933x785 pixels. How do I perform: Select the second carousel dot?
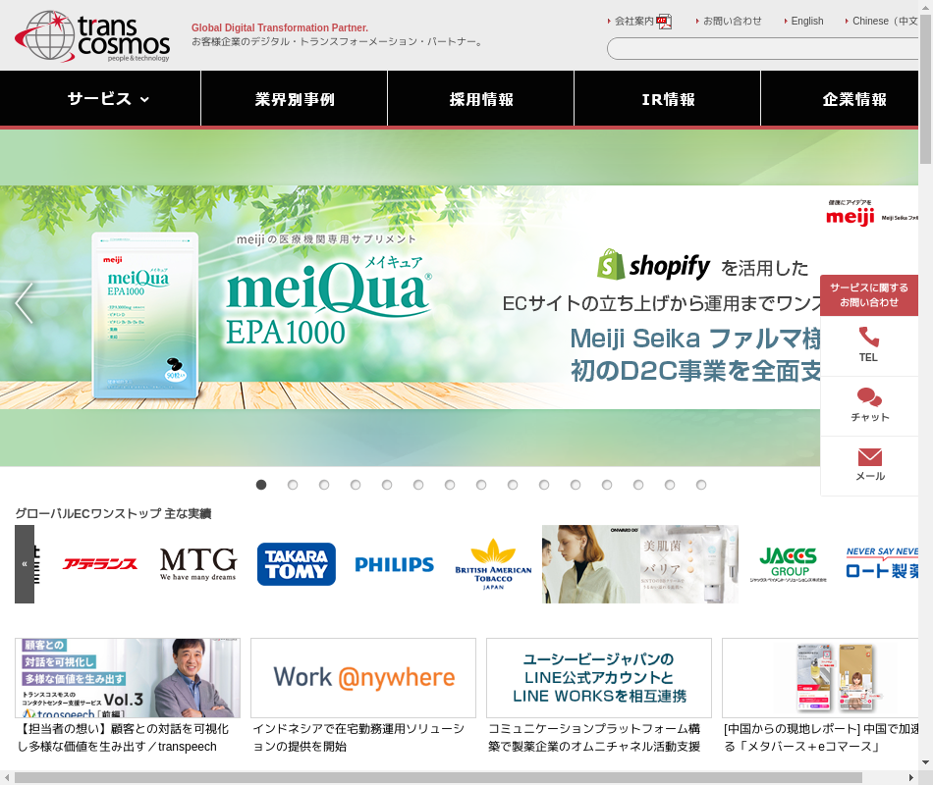point(293,485)
